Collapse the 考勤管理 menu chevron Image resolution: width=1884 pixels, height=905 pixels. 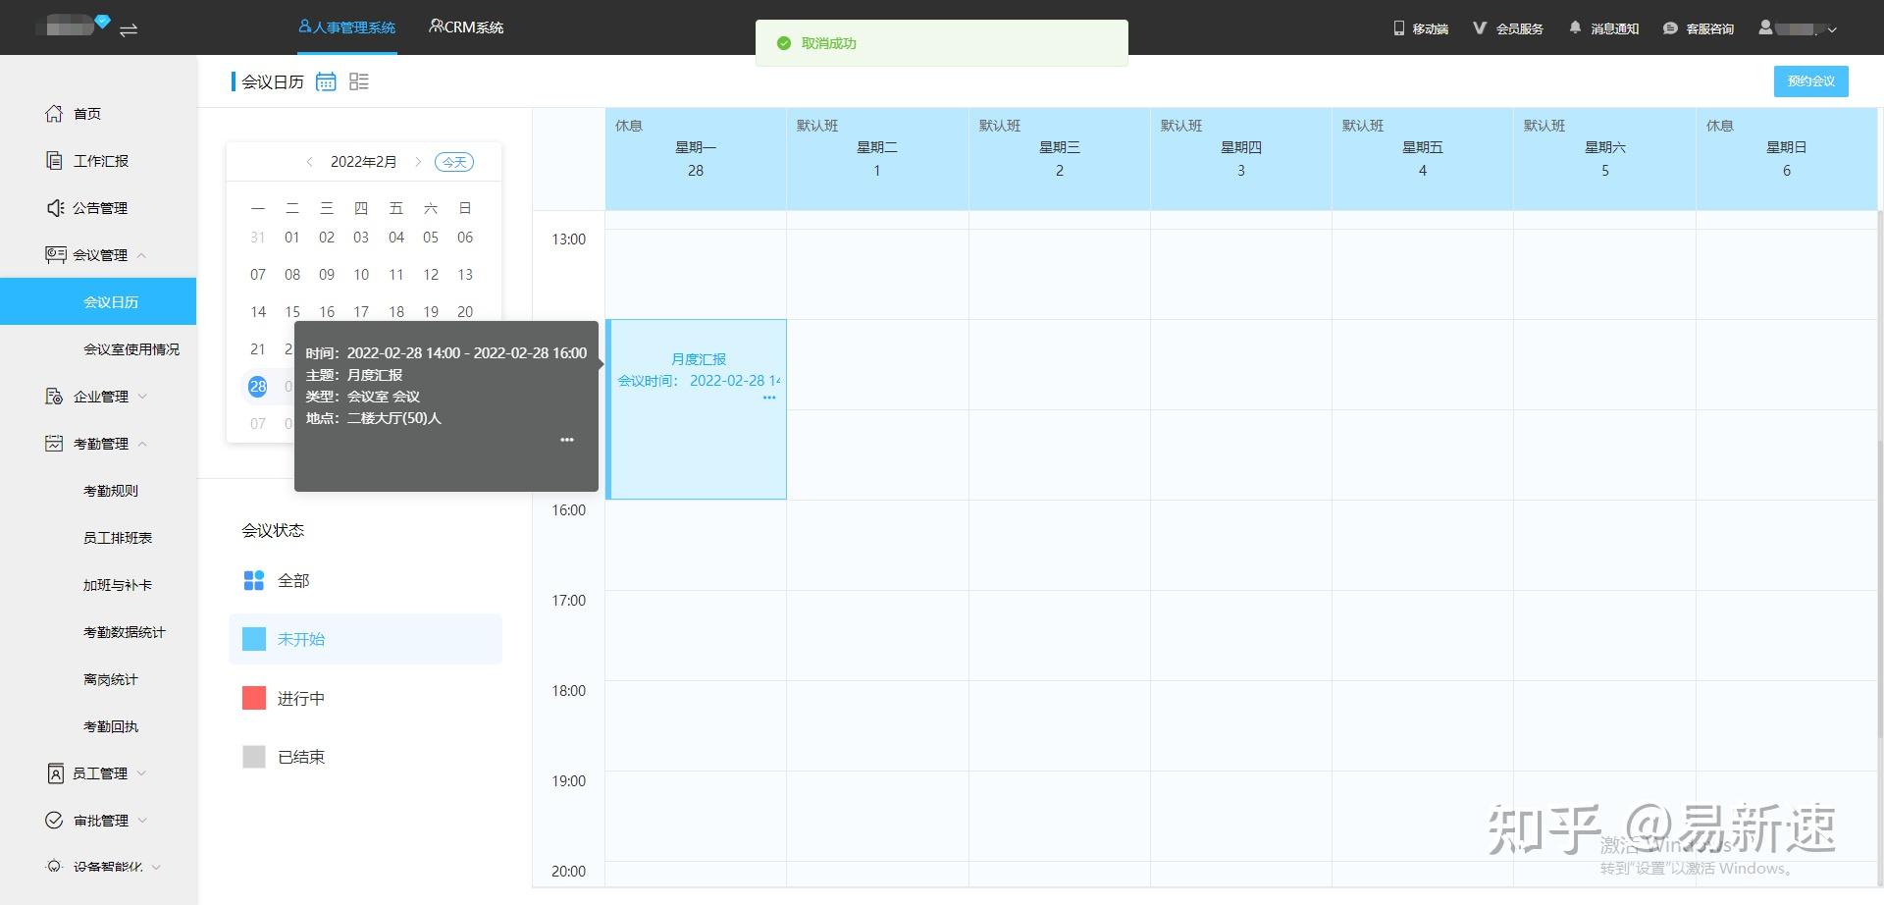coord(142,444)
